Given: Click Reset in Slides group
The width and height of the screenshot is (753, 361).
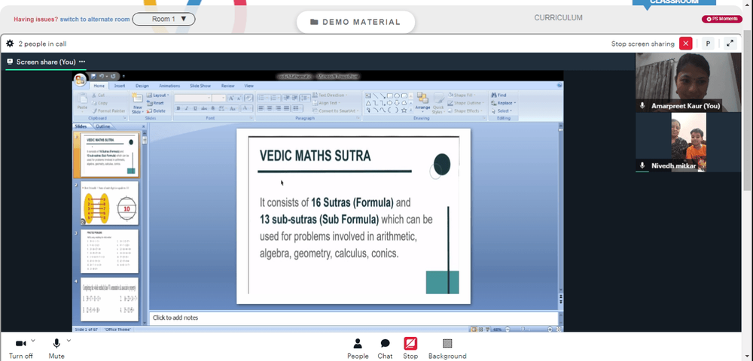Looking at the screenshot, I should pos(156,103).
